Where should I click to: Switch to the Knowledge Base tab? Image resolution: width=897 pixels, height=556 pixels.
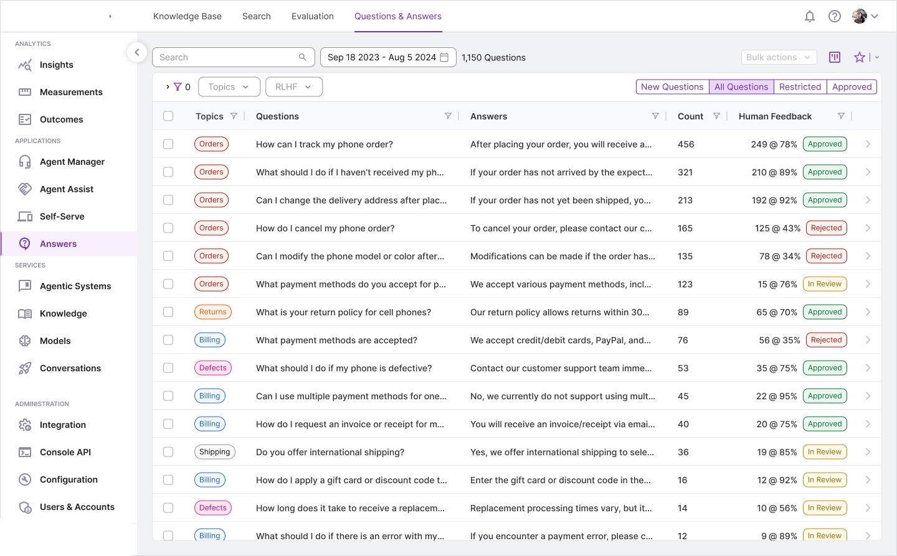click(187, 16)
